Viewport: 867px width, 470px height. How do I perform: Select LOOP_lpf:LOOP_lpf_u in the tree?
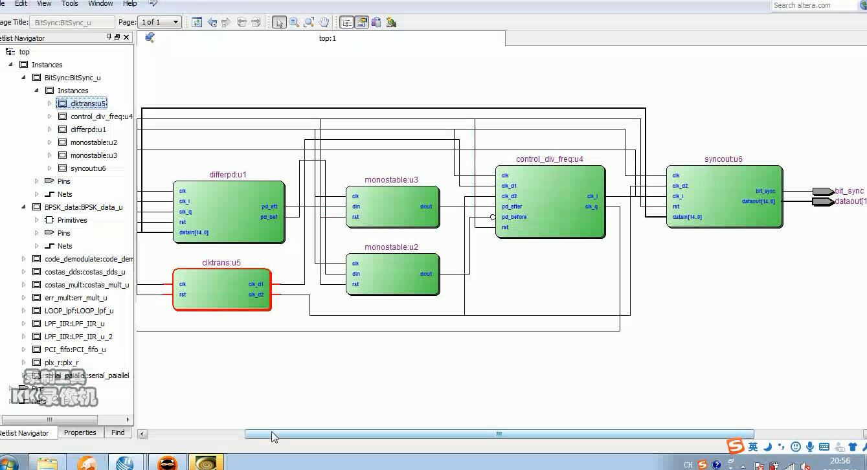pyautogui.click(x=79, y=311)
